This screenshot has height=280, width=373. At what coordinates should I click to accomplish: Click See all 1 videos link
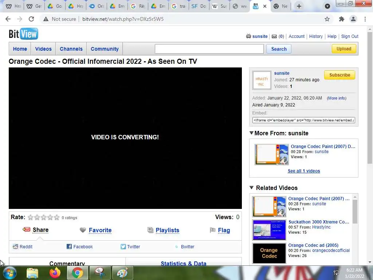(x=304, y=171)
